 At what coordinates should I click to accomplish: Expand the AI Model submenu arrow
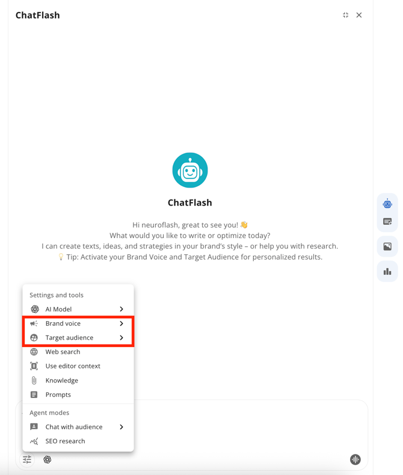(122, 309)
